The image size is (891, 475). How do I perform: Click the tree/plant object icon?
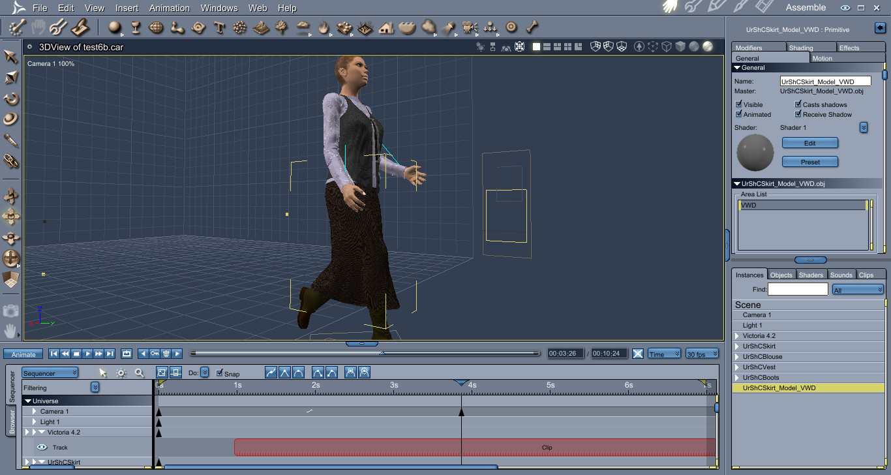pyautogui.click(x=281, y=27)
